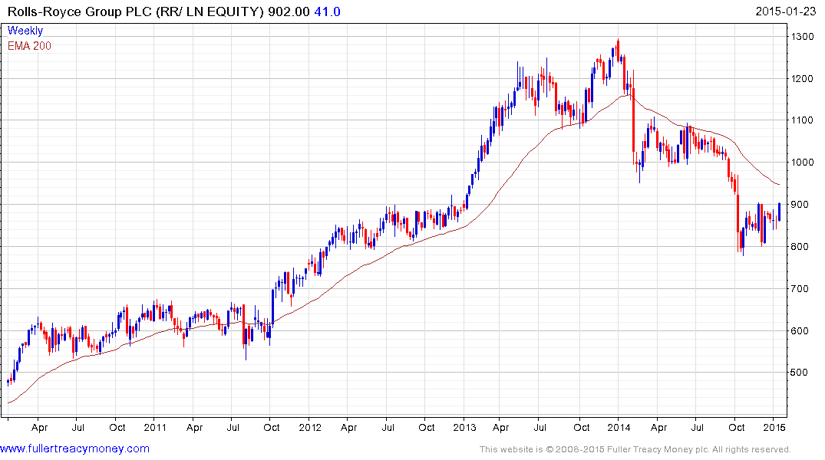
Task: Click the EMA 200 legend label
Action: [x=29, y=46]
